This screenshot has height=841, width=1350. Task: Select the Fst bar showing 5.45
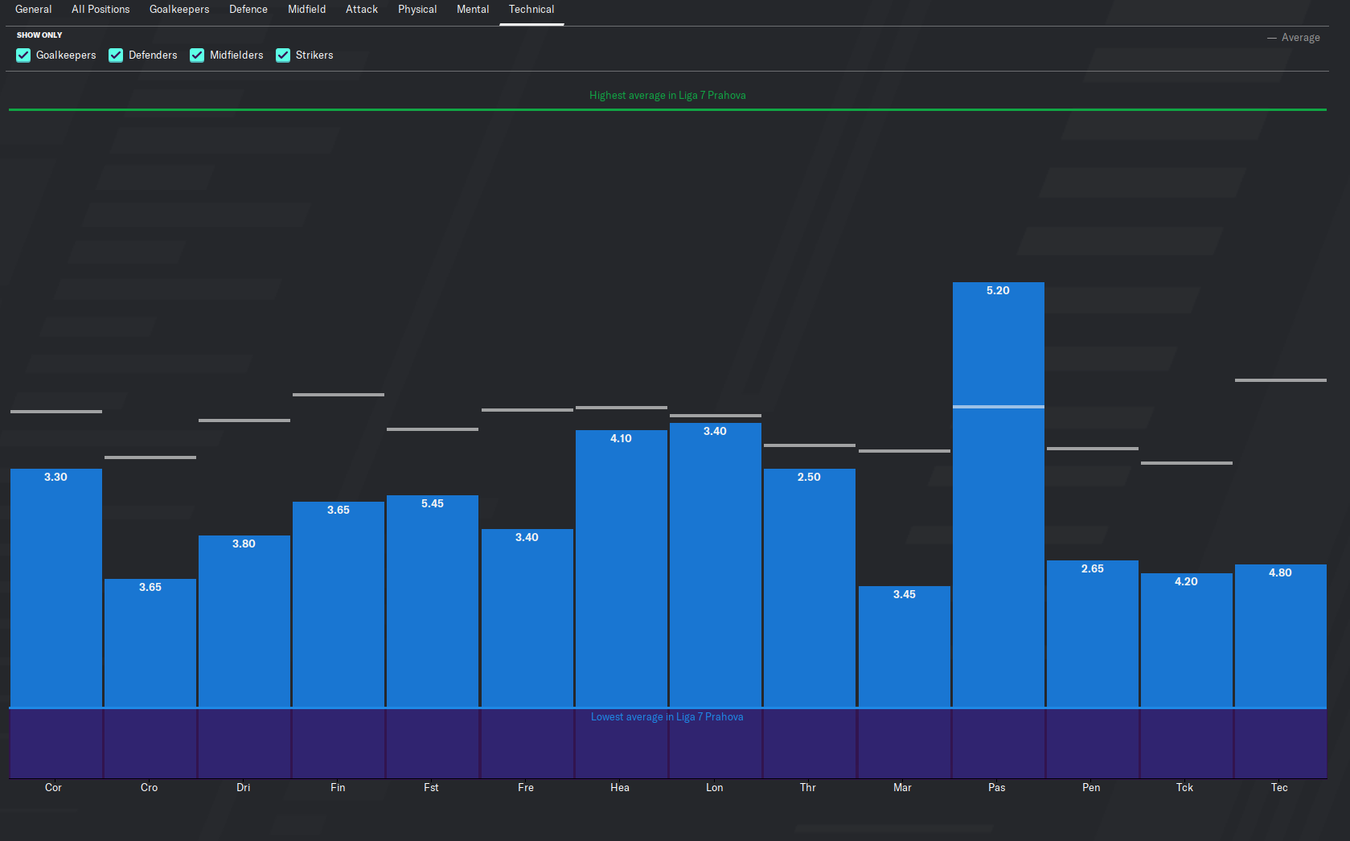pyautogui.click(x=433, y=601)
